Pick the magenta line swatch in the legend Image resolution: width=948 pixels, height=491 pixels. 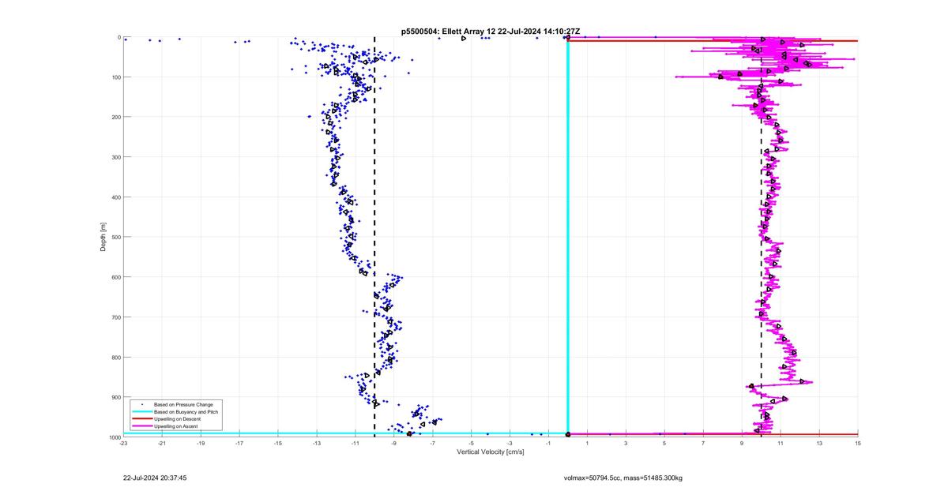click(x=141, y=426)
